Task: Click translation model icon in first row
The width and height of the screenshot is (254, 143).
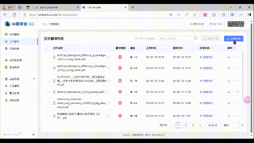Action: (120, 57)
